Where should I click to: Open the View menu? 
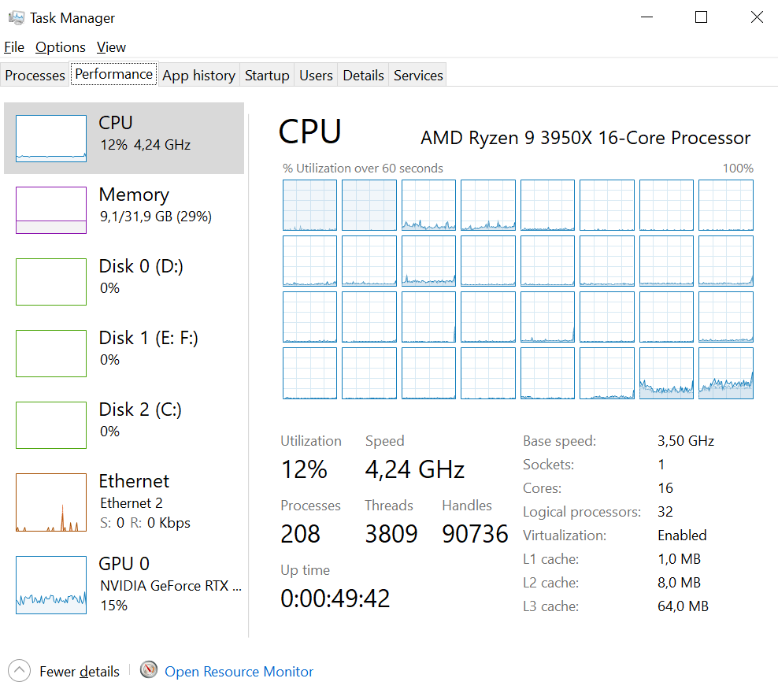[111, 47]
